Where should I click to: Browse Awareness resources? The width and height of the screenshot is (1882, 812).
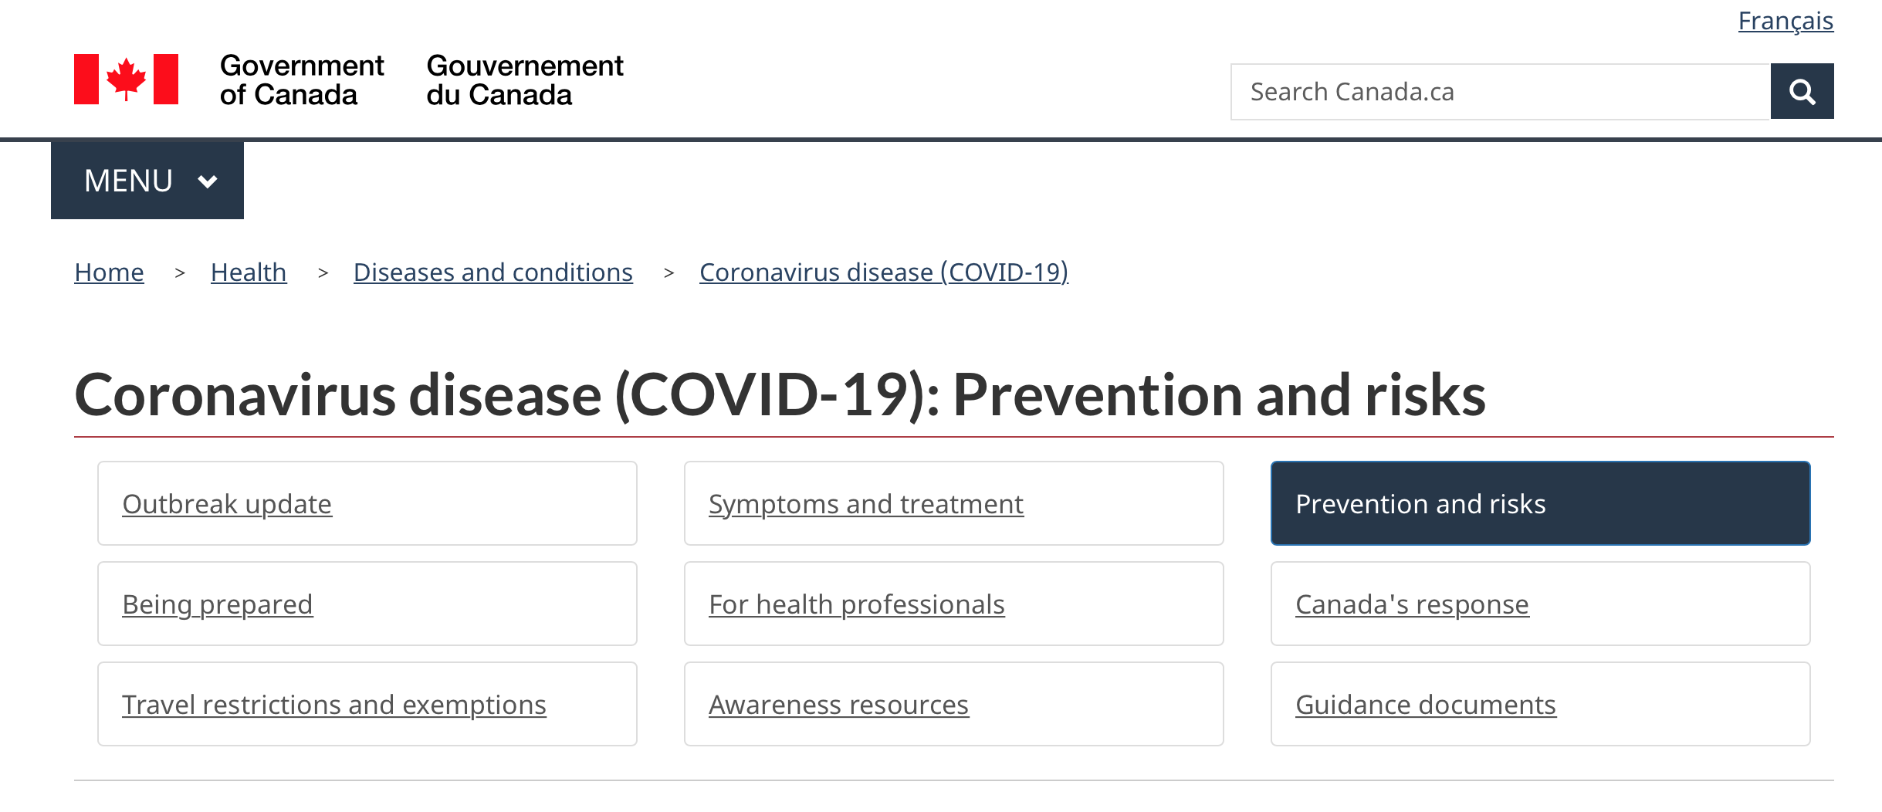pos(954,704)
